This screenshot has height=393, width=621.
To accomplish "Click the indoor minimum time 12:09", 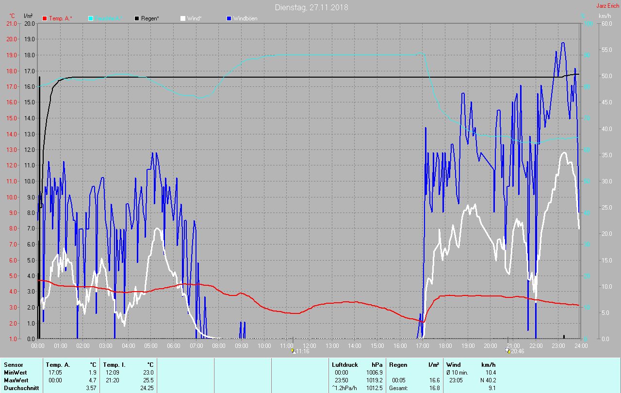I will click(x=112, y=373).
